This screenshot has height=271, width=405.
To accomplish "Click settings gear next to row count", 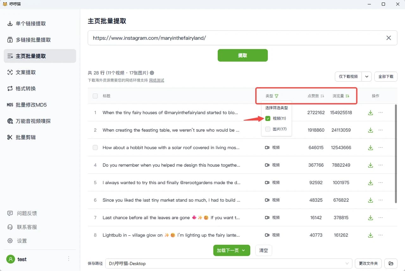I will click(x=152, y=73).
